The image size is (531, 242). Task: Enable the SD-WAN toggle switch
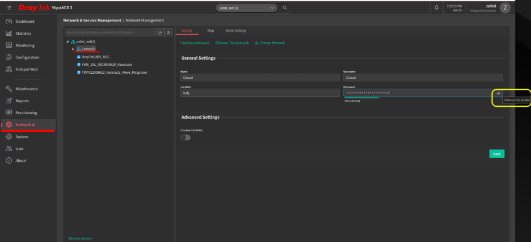186,137
